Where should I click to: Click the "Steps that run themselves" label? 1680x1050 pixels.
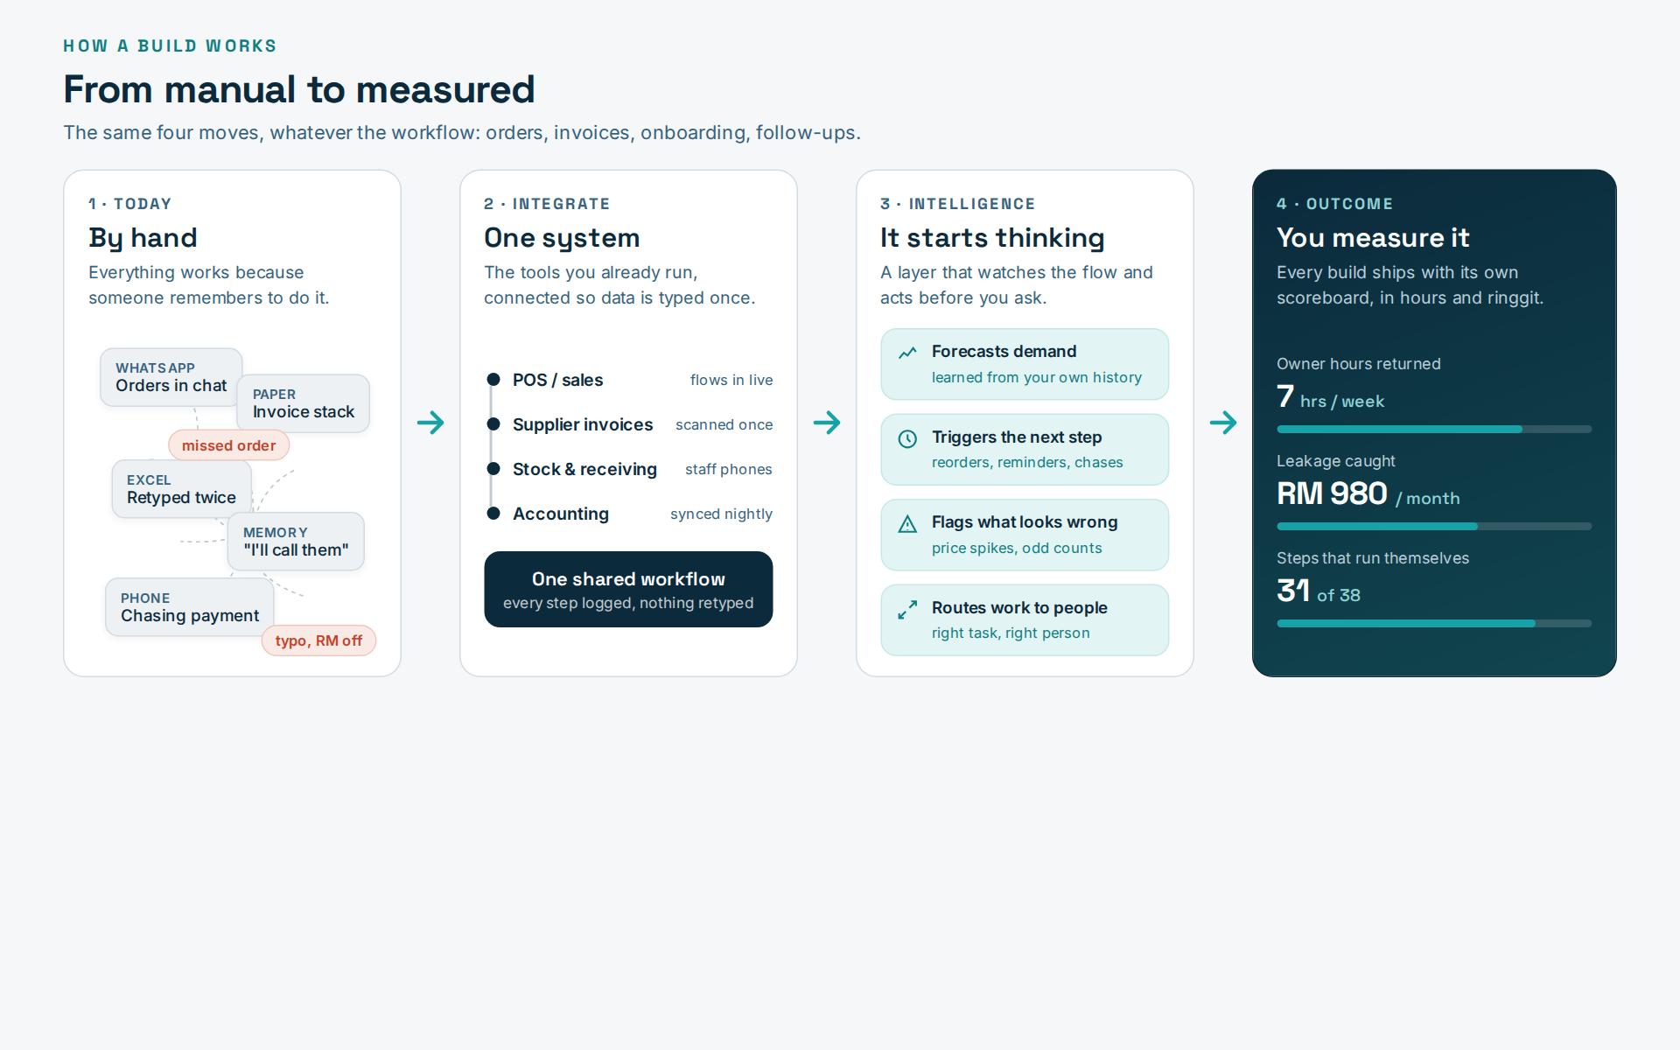pos(1373,558)
